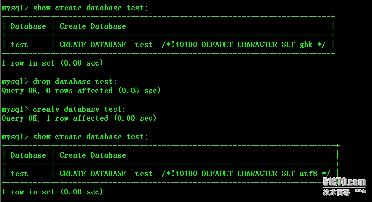The height and width of the screenshot is (202, 372).
Task: Click '1 row in set' below the gbk table
Action: (28, 63)
